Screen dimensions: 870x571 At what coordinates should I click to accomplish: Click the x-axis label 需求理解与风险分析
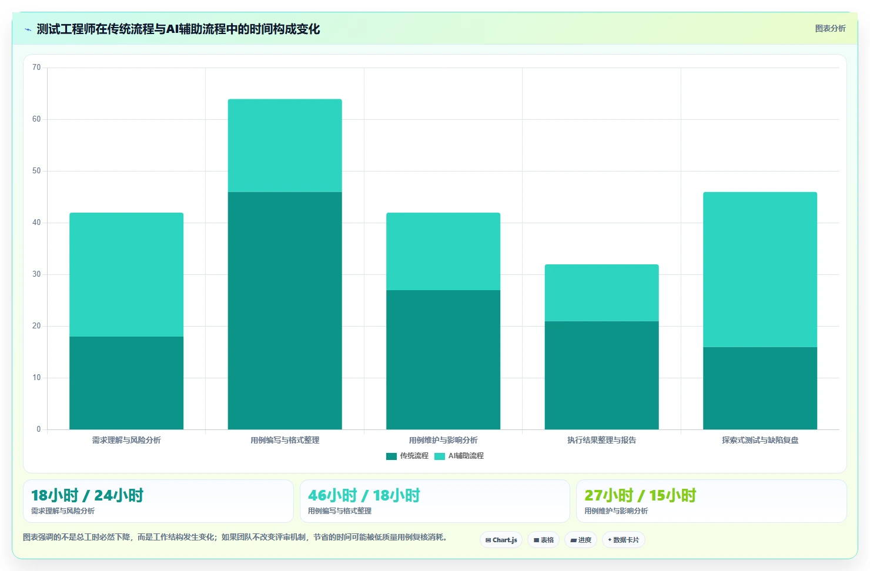(126, 440)
